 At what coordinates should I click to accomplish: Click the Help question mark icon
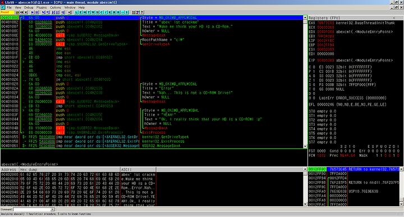[x=142, y=12]
